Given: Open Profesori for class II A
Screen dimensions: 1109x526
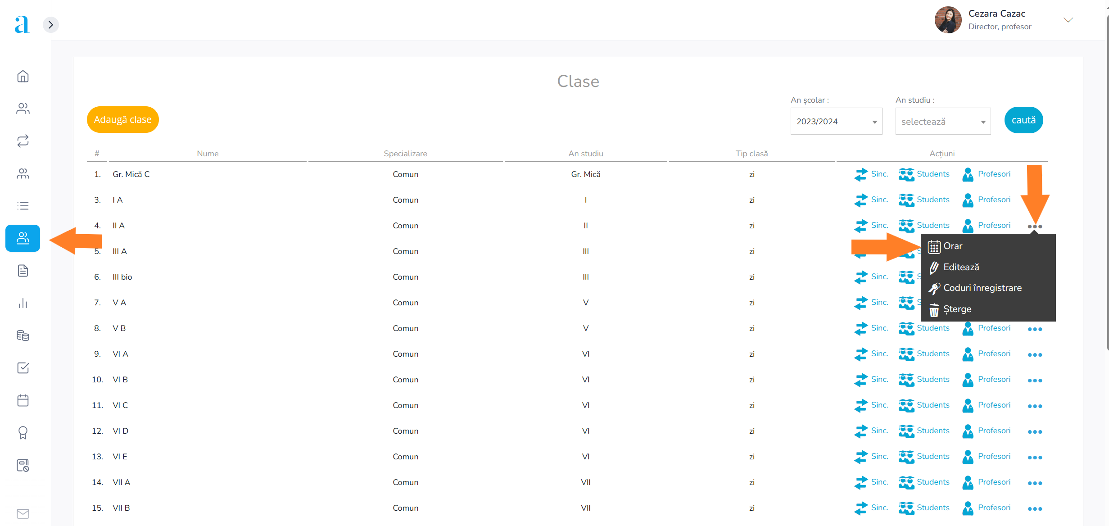Looking at the screenshot, I should (x=986, y=226).
